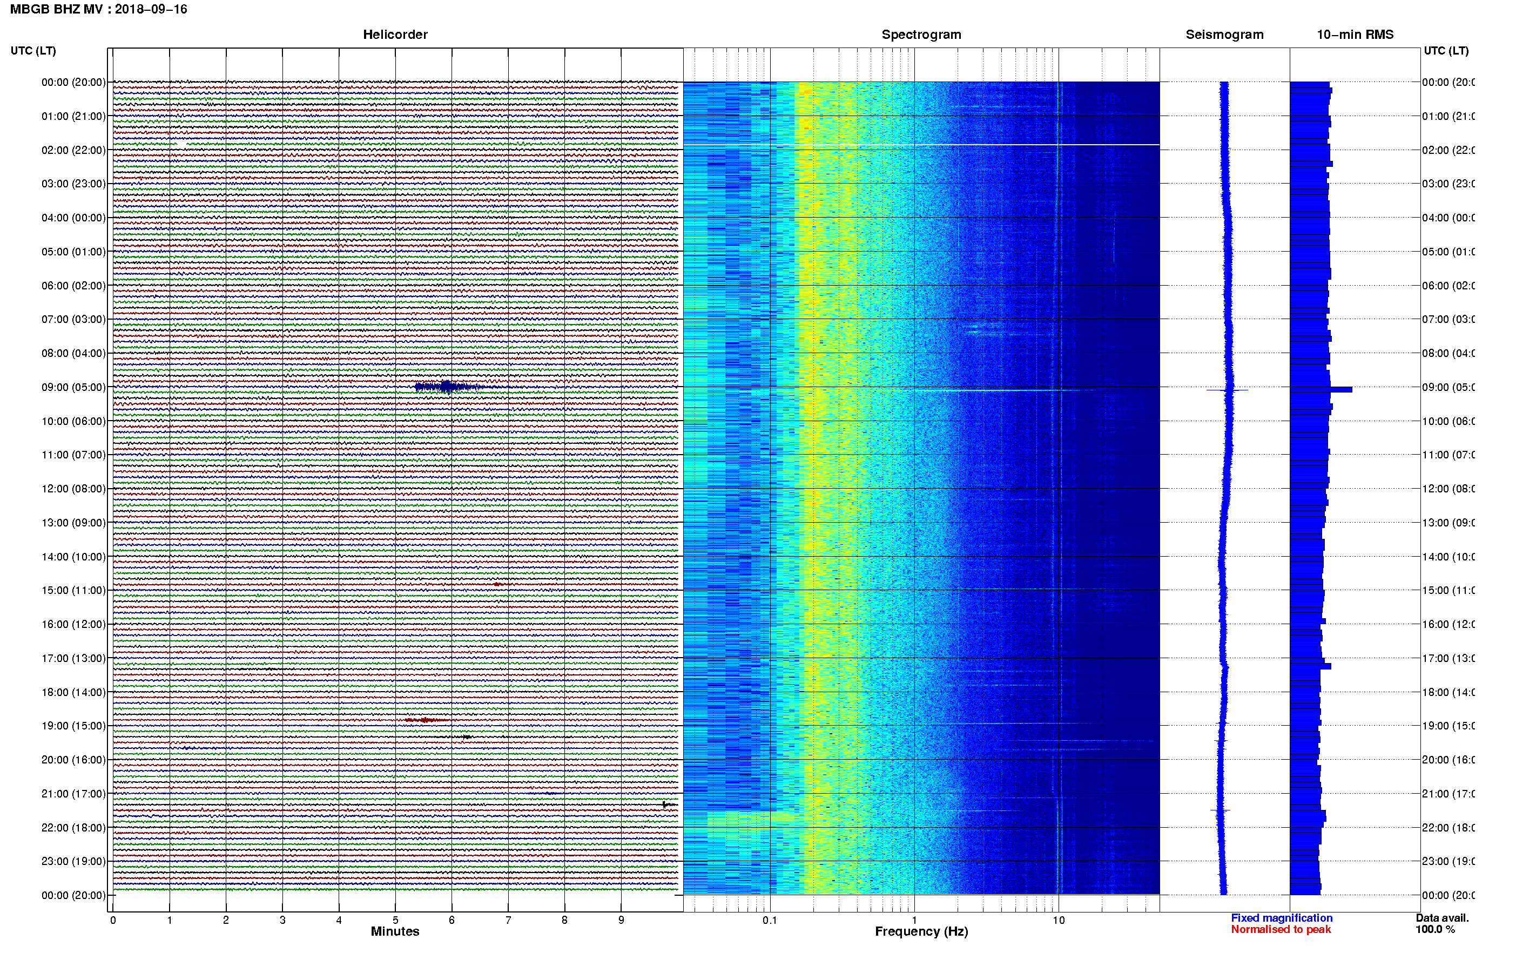The image size is (1536, 960).
Task: Click the left time label '20:00 (16:00)'
Action: (73, 759)
